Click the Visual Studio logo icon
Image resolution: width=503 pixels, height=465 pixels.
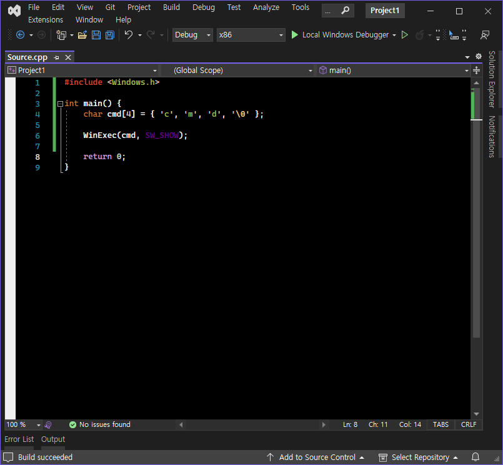pyautogui.click(x=14, y=11)
